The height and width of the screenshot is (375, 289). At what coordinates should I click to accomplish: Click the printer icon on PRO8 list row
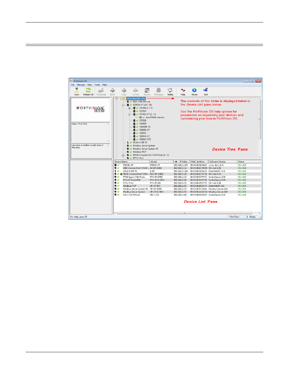point(121,174)
